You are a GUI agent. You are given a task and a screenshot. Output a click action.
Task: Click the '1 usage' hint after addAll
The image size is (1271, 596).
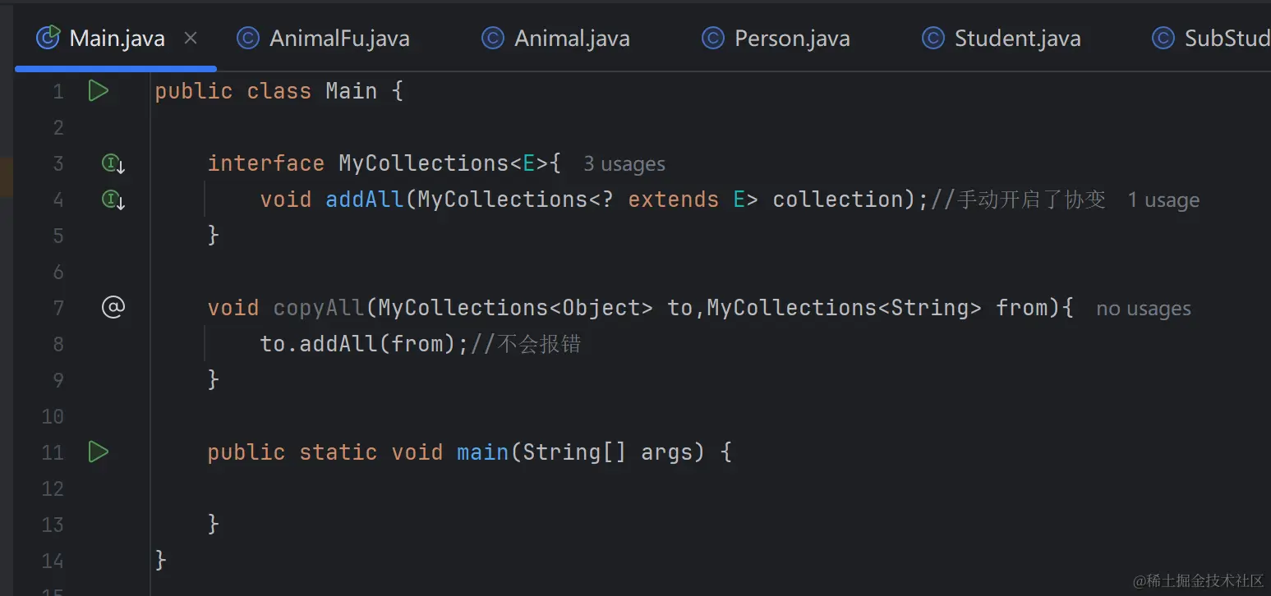(x=1163, y=200)
